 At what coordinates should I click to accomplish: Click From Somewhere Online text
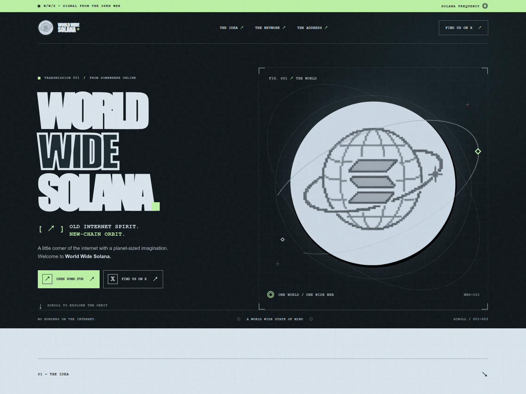113,78
